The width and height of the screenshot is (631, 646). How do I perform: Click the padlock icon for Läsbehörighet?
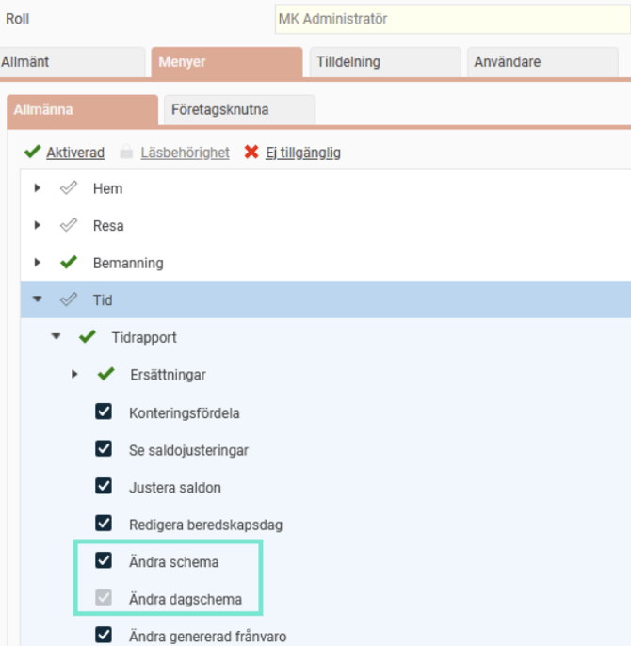pos(125,153)
